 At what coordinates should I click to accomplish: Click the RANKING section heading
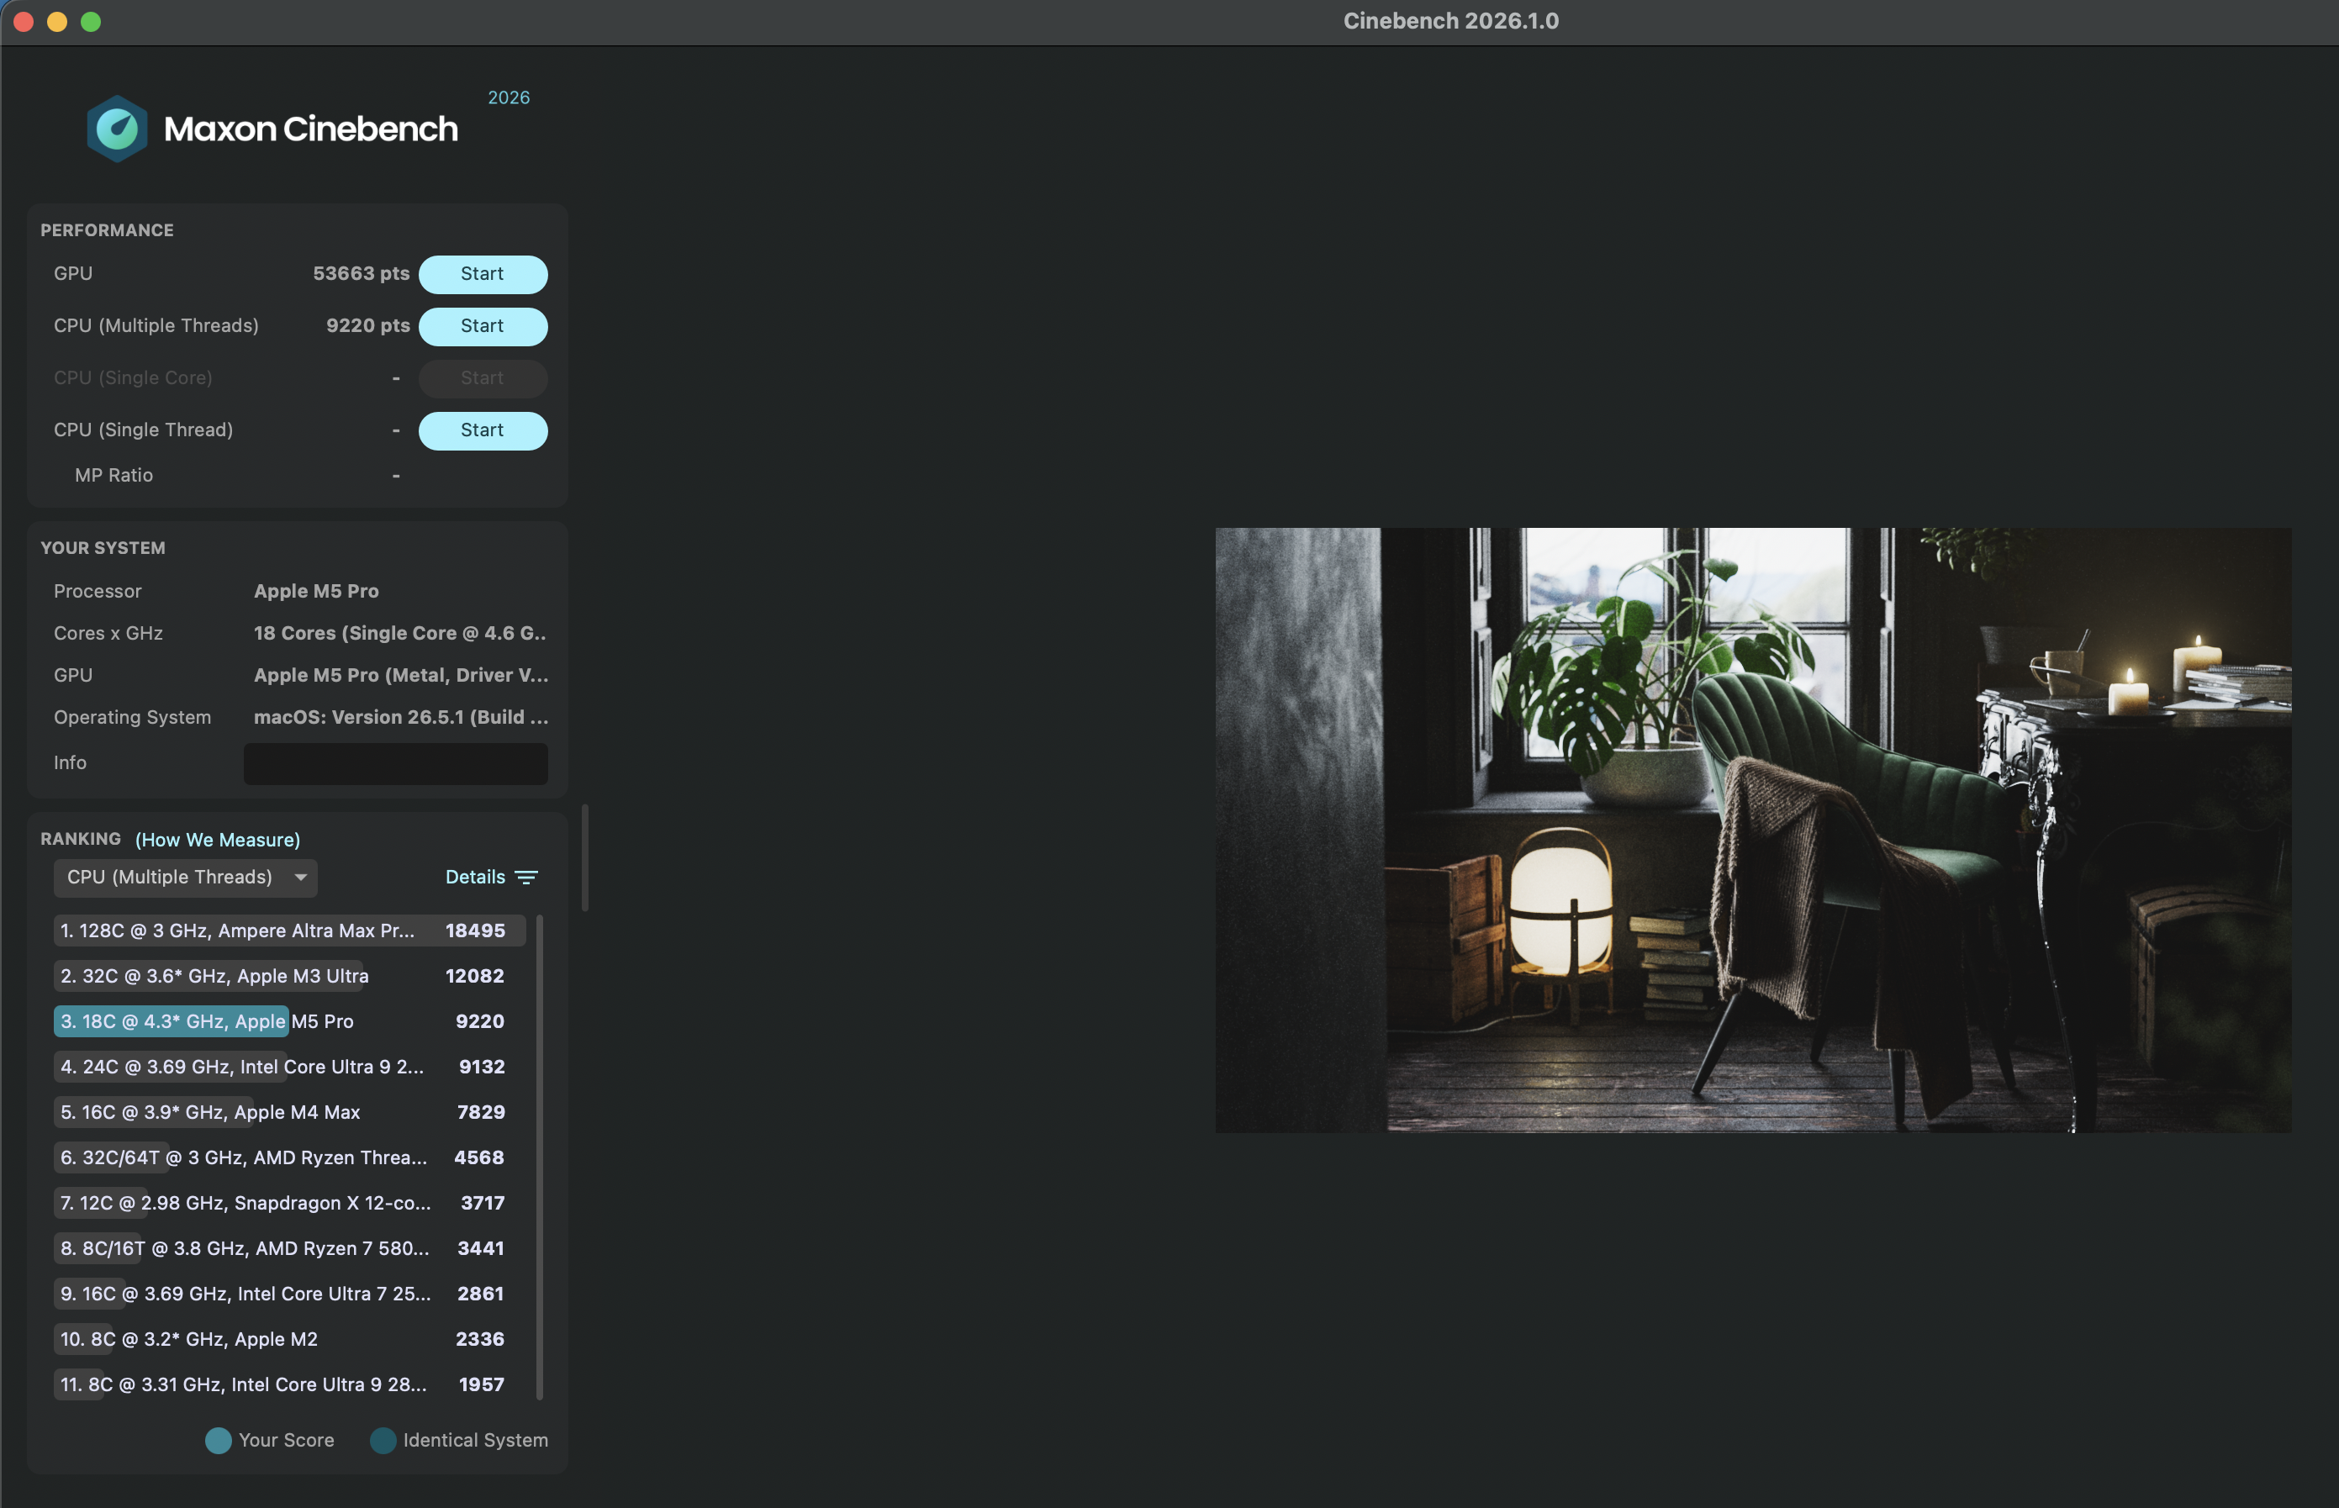(x=81, y=839)
